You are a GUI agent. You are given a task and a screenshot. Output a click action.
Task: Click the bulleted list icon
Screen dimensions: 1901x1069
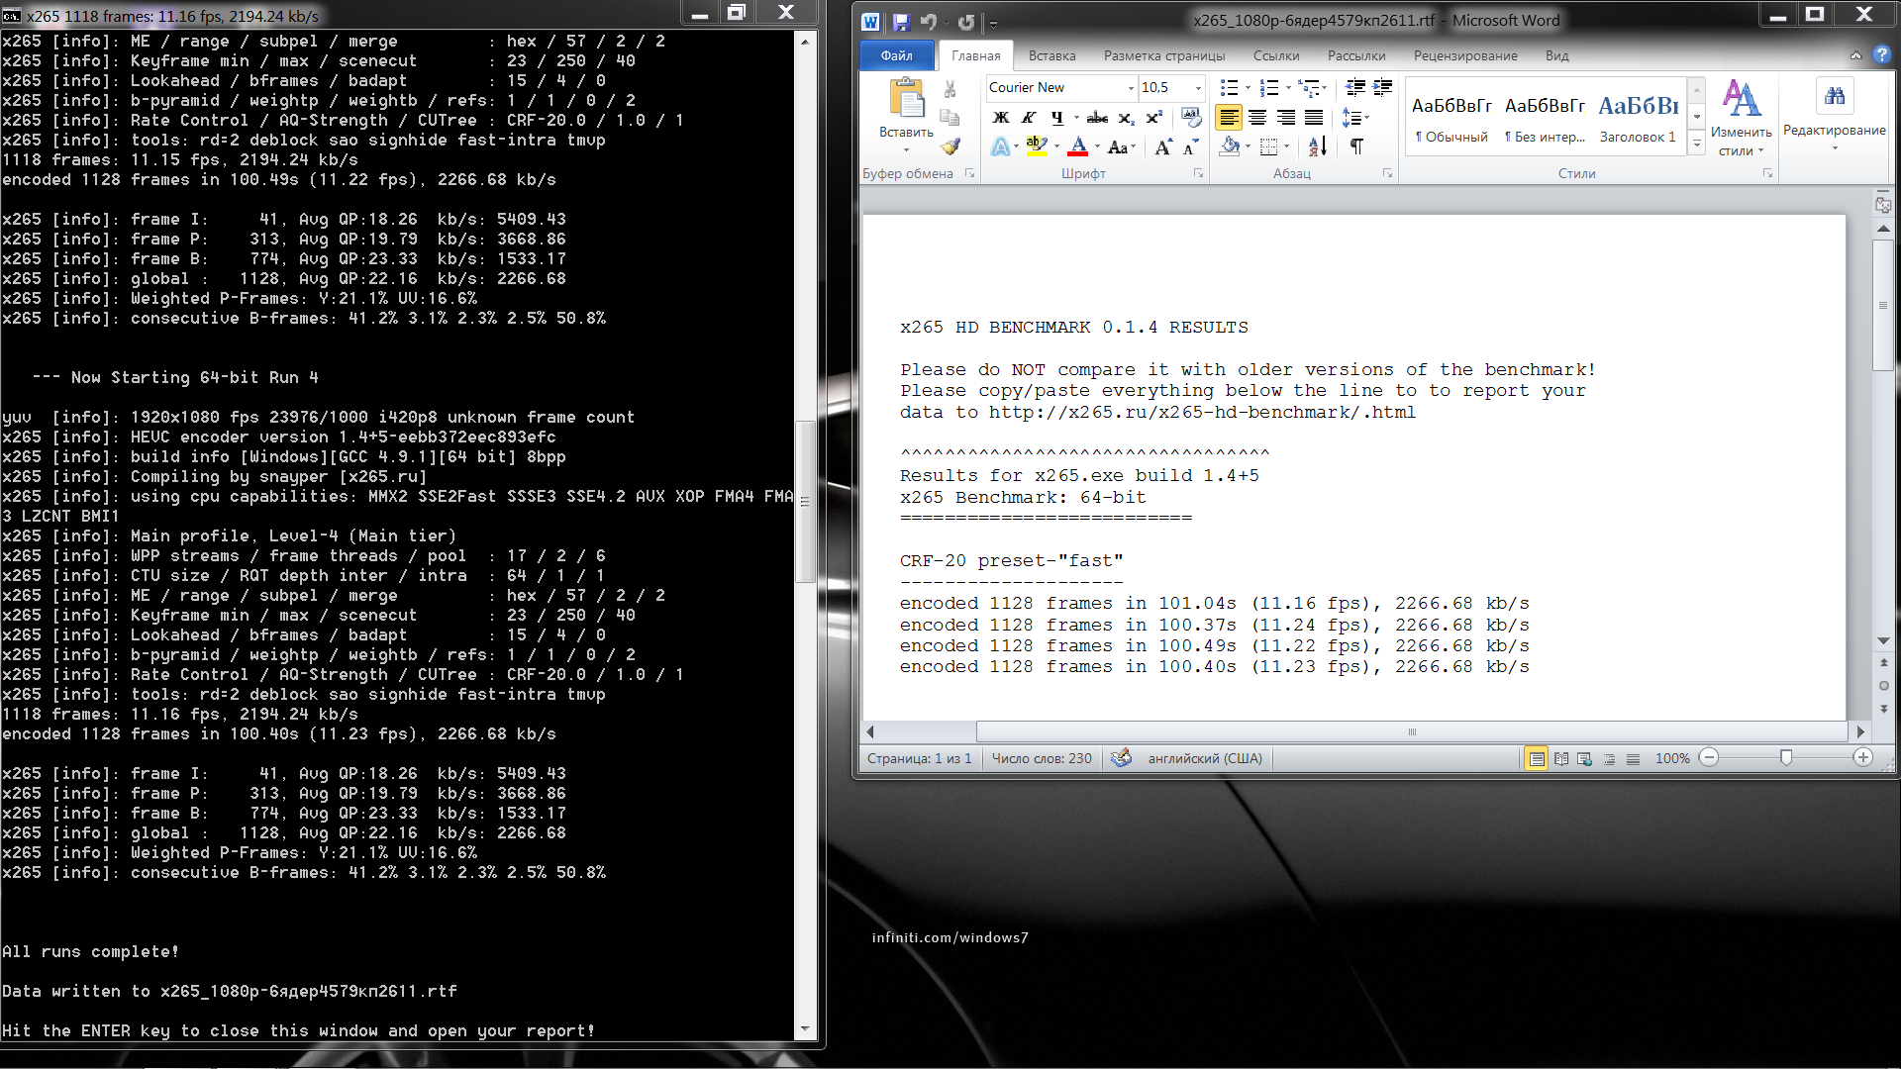coord(1229,88)
